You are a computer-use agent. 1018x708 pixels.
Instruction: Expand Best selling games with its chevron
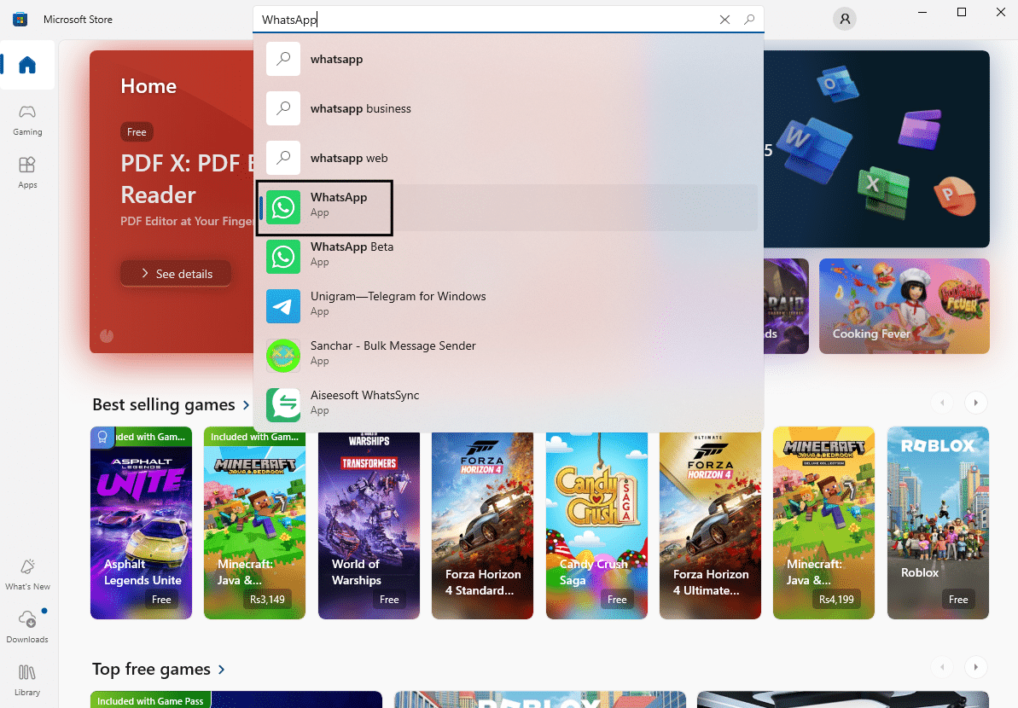[x=248, y=405]
